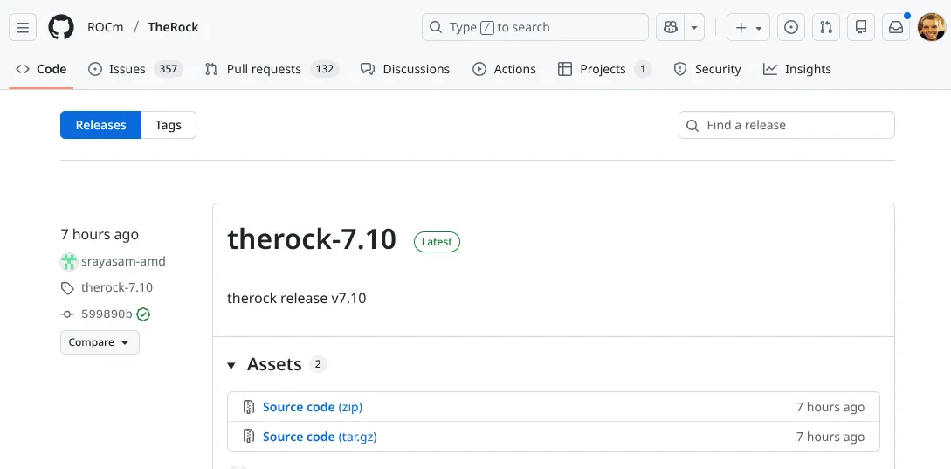Open the hamburger navigation menu
The image size is (951, 469).
(23, 27)
